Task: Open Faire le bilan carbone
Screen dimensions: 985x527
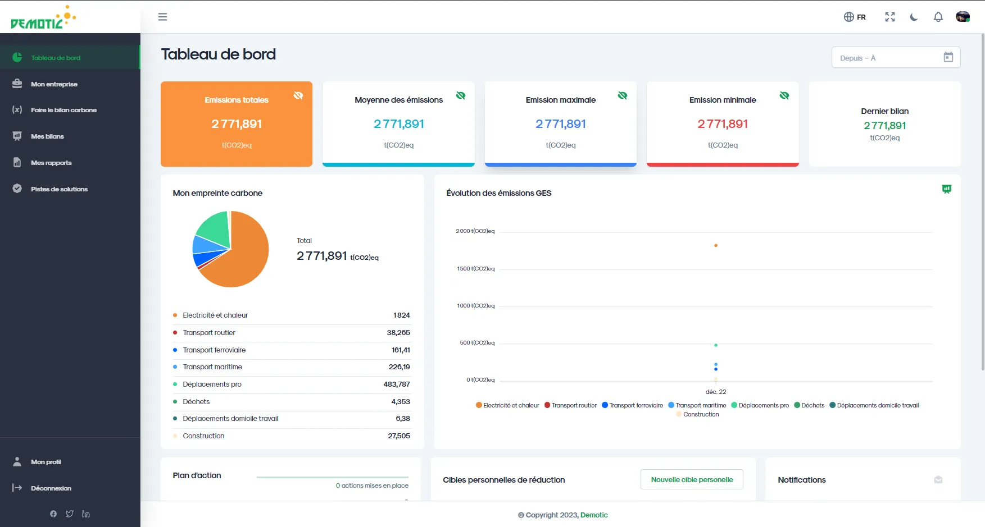Action: (x=70, y=110)
